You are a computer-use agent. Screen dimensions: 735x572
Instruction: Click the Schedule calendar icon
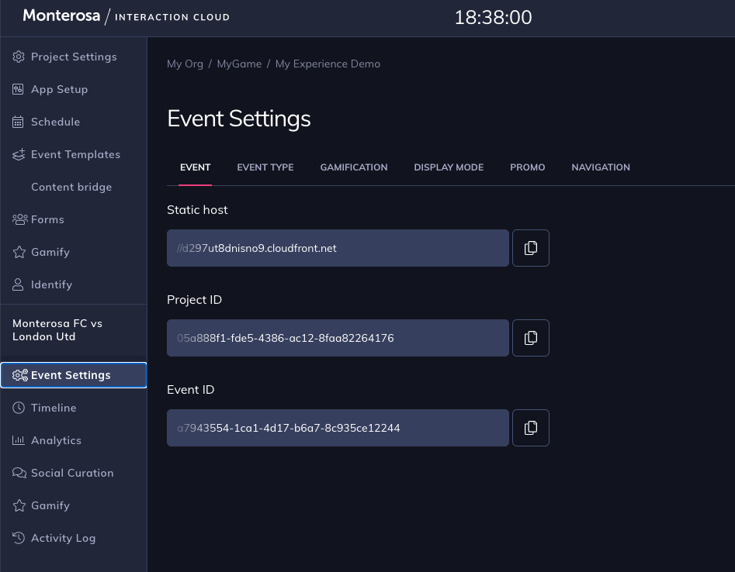click(x=19, y=122)
